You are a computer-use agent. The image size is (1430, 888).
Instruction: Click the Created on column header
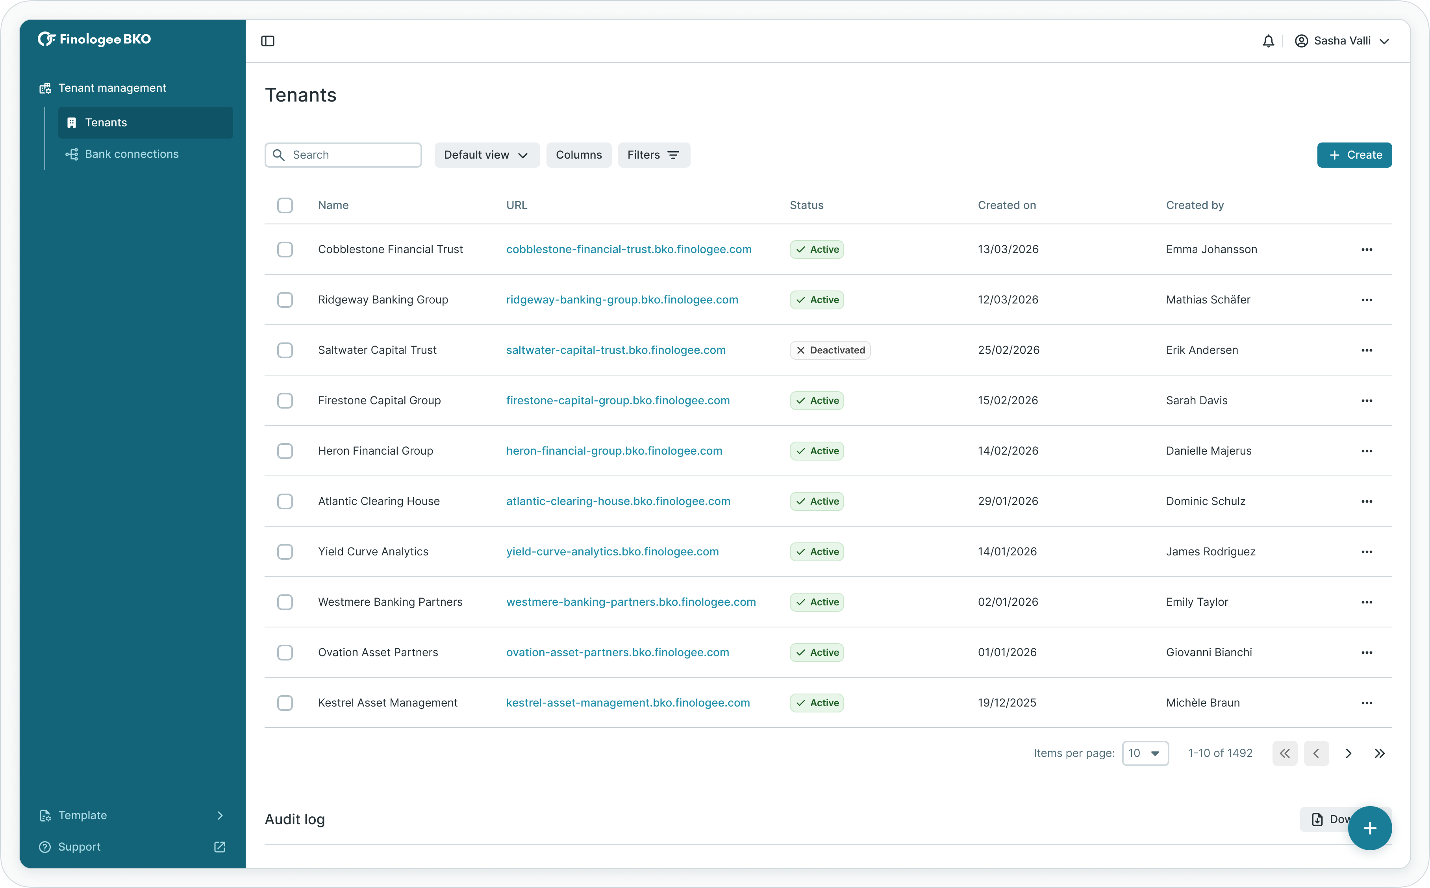[x=1007, y=205]
